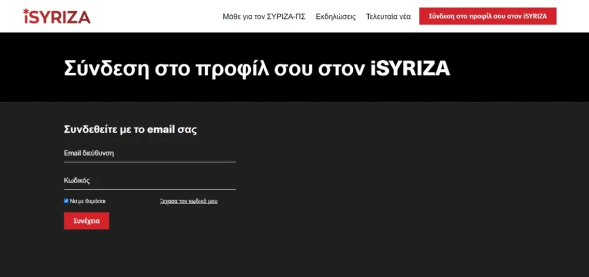
Task: Open the 'Μάθε για τον ΣΥΡΙΖΑ-ΠΣ' menu item
Action: (x=264, y=17)
